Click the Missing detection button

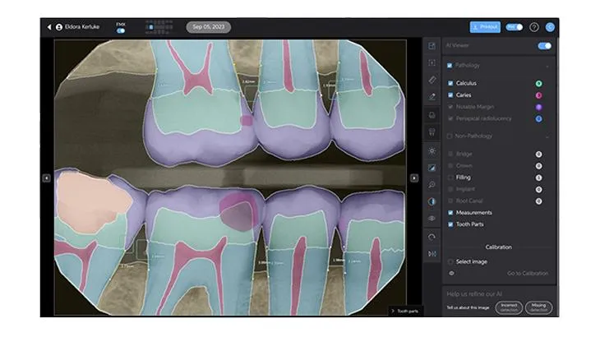(538, 307)
